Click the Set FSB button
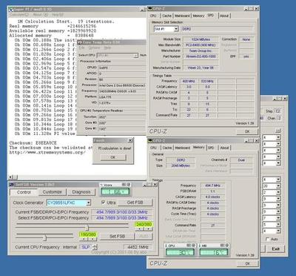Screen dimensions: 296x276 (x=117, y=236)
